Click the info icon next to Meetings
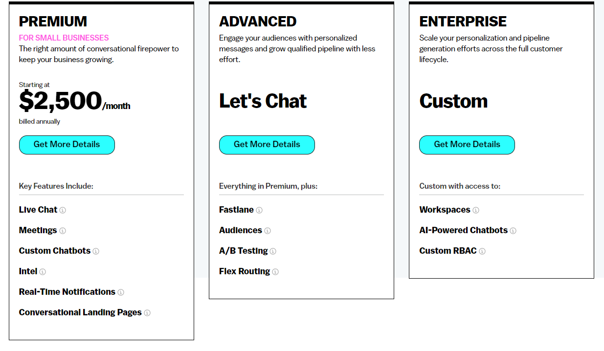The image size is (604, 351). coord(63,231)
